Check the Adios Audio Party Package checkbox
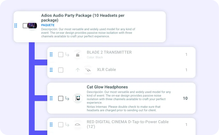219x135 pixels. (25, 26)
